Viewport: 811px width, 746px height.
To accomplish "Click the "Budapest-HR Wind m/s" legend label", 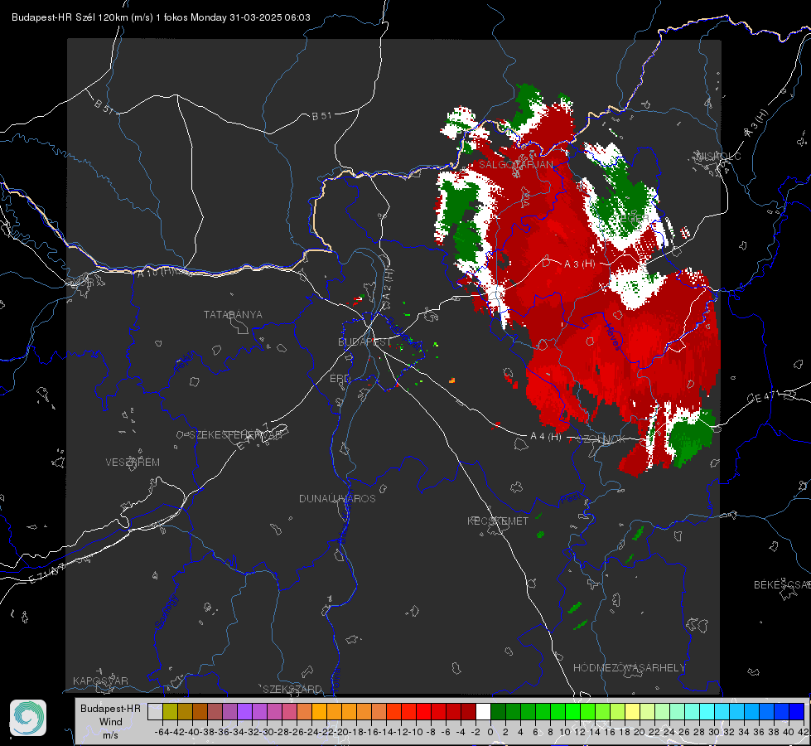I will (x=111, y=722).
